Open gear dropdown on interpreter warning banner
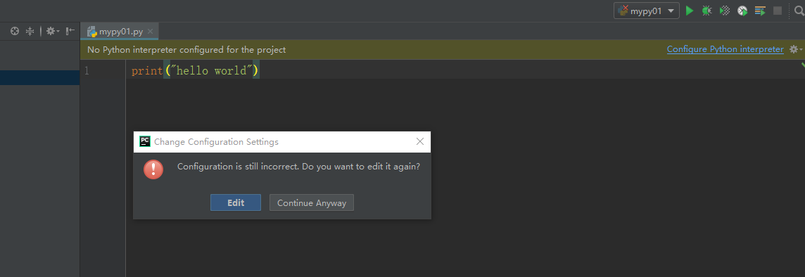Image resolution: width=805 pixels, height=277 pixels. click(796, 49)
